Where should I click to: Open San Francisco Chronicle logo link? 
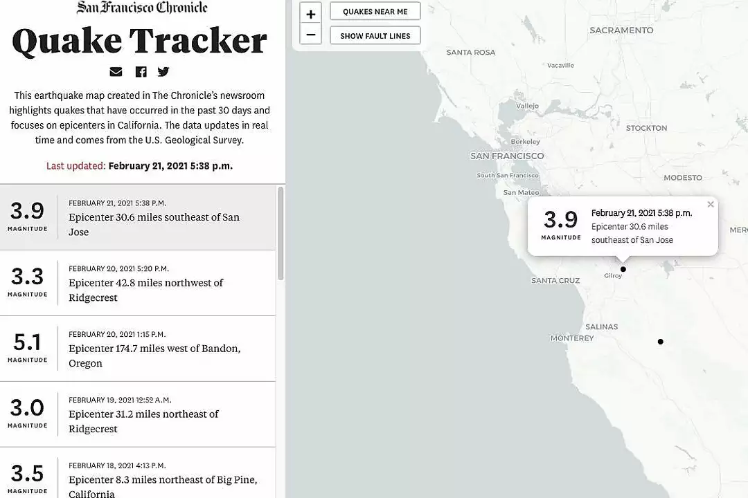coord(142,8)
